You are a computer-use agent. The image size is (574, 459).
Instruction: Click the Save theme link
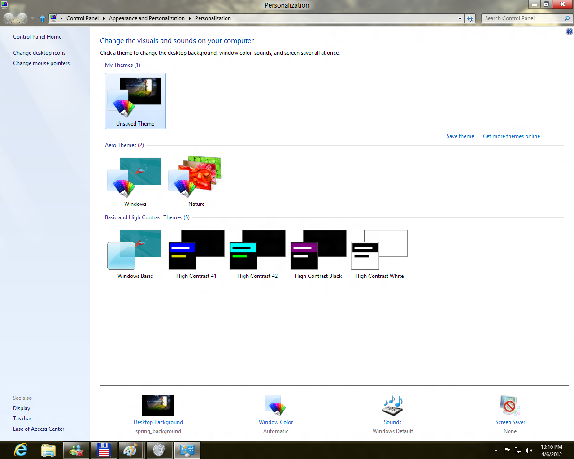tap(460, 136)
